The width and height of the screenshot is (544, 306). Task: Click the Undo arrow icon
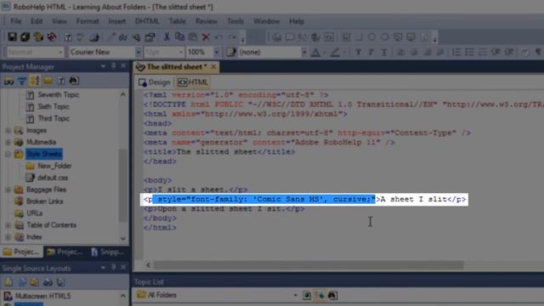218,37
